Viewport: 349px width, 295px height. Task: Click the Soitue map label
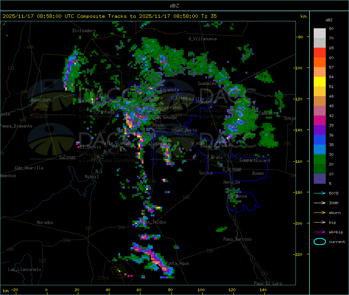(206, 173)
